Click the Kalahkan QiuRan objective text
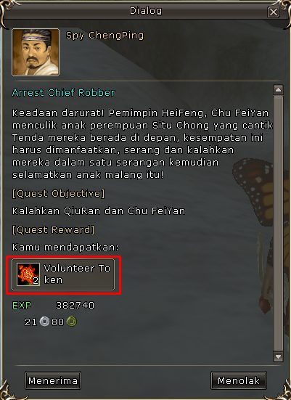291x400 pixels. tap(99, 211)
